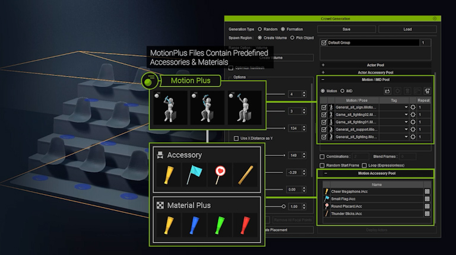Image resolution: width=456 pixels, height=255 pixels.
Task: Click the Save button
Action: point(346,29)
